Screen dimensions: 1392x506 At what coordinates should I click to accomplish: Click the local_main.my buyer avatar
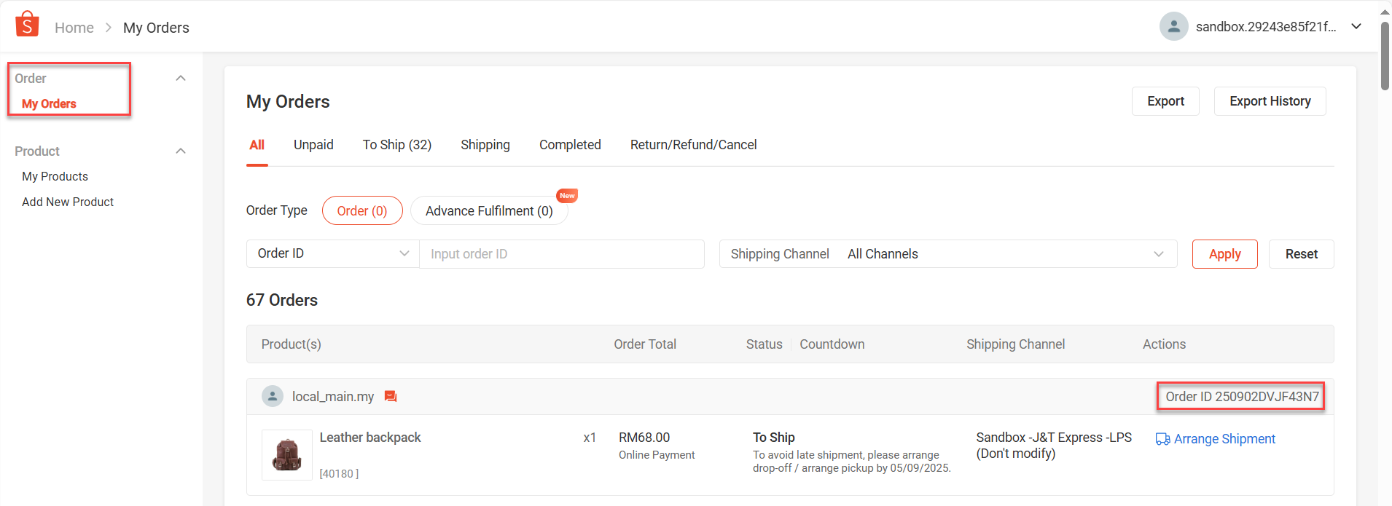point(273,396)
